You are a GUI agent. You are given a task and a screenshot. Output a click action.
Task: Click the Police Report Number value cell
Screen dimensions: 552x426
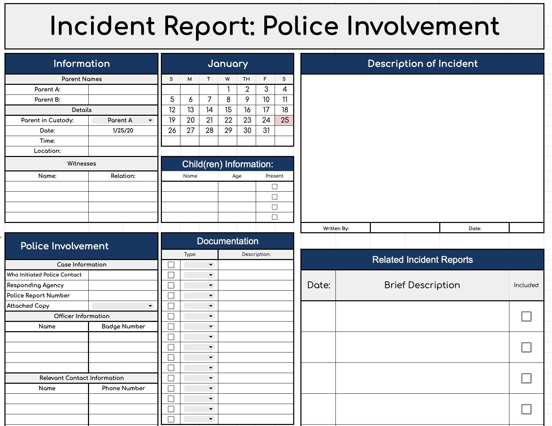123,295
